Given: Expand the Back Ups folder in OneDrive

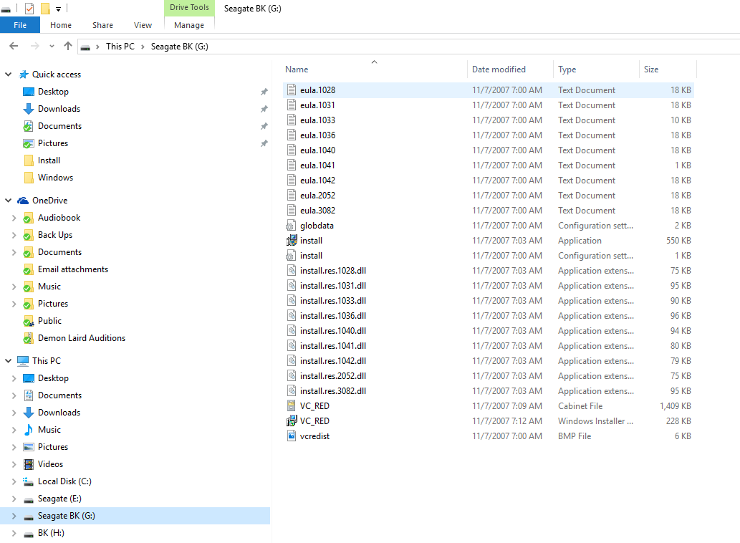Looking at the screenshot, I should click(14, 235).
